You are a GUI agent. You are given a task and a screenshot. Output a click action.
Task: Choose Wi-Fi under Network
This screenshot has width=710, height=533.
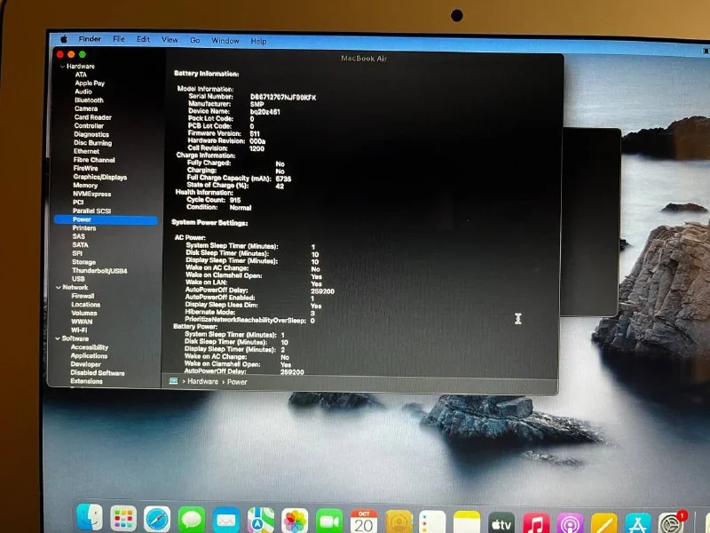80,330
